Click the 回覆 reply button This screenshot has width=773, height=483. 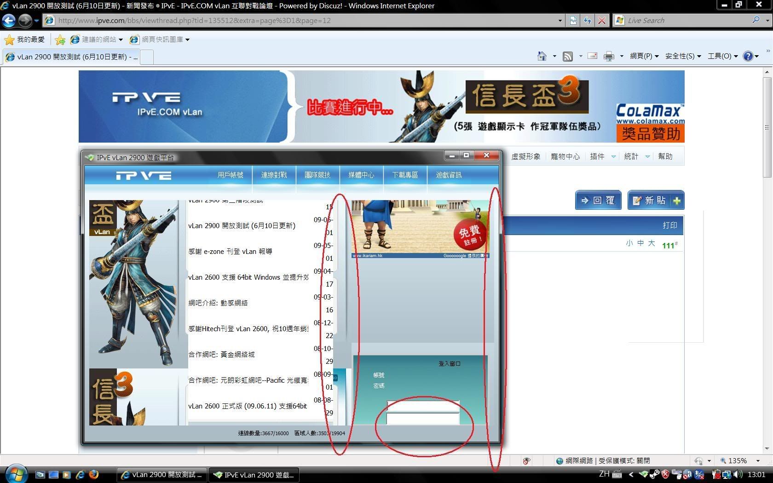[598, 200]
